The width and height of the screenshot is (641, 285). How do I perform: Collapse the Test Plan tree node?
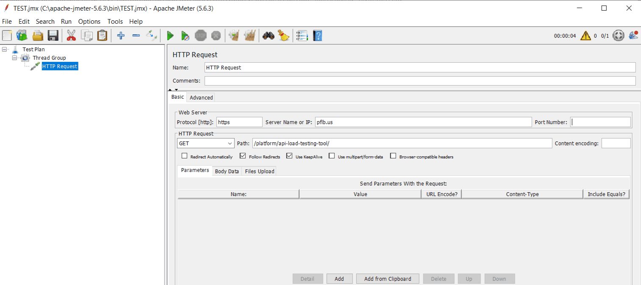coord(5,49)
